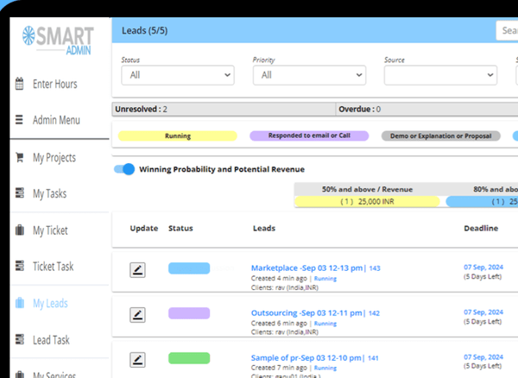Click lead ID 141
Viewport: 518px width, 378px height.
[x=373, y=358]
